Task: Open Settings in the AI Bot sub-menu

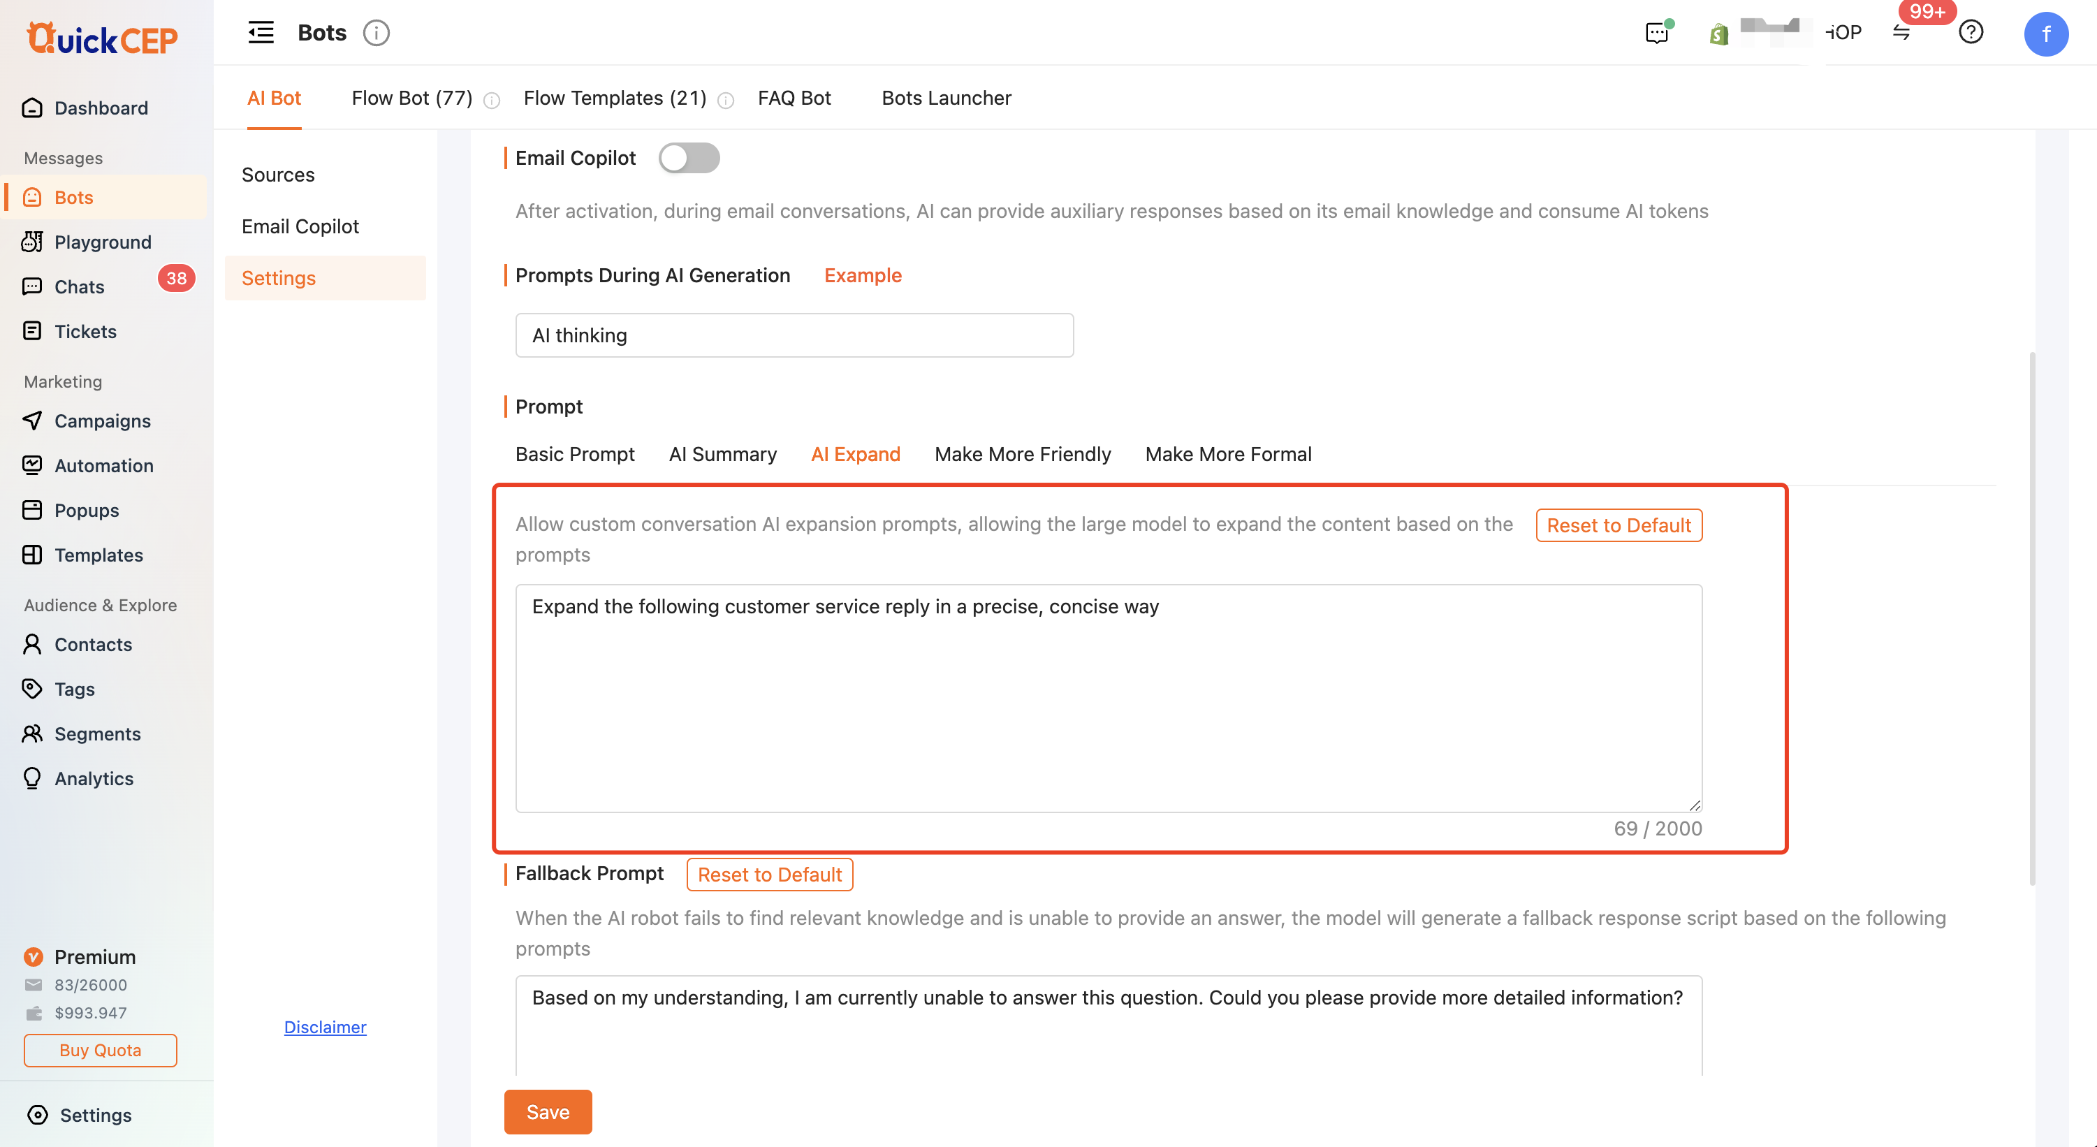Action: tap(326, 277)
